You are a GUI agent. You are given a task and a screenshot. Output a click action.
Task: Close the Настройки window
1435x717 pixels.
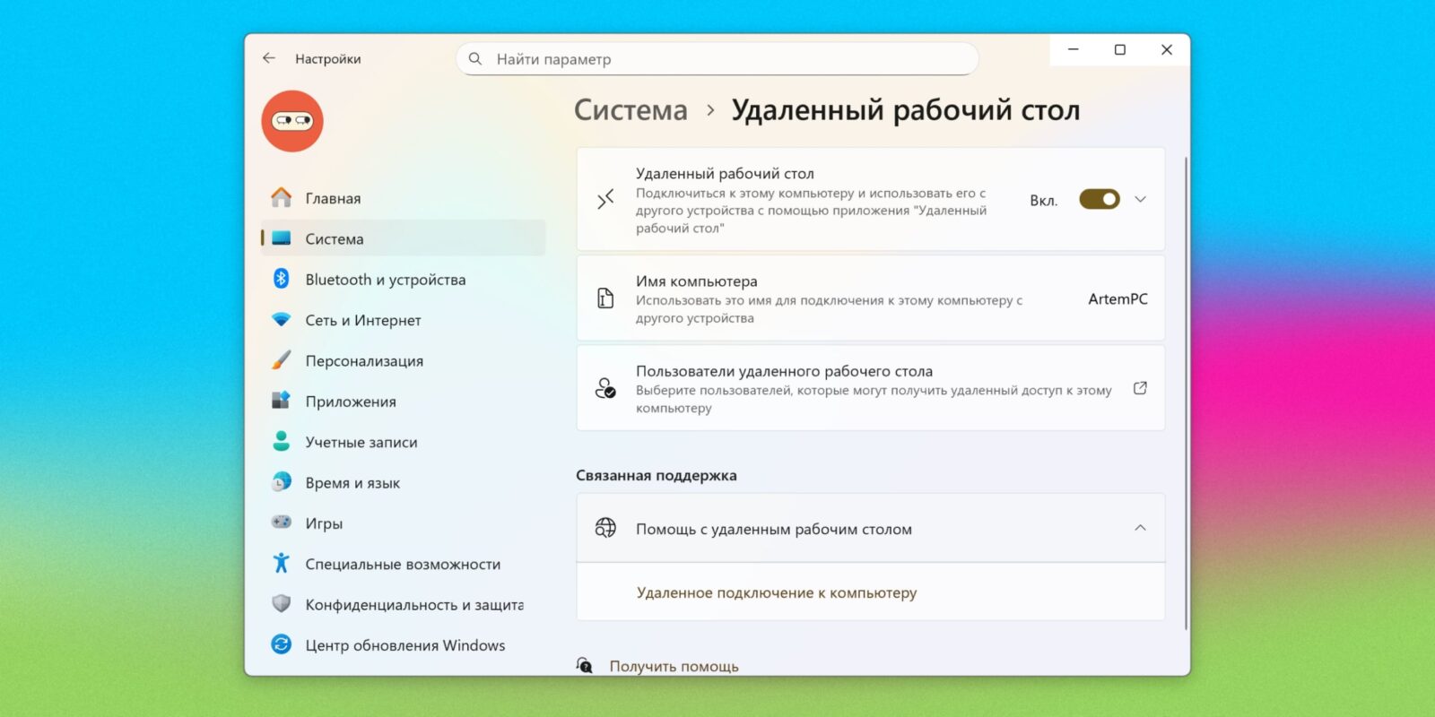point(1166,50)
